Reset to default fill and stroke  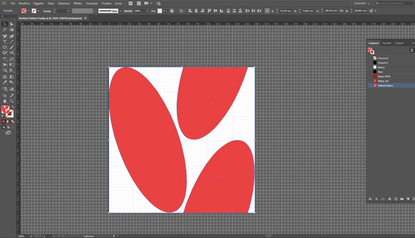3,116
